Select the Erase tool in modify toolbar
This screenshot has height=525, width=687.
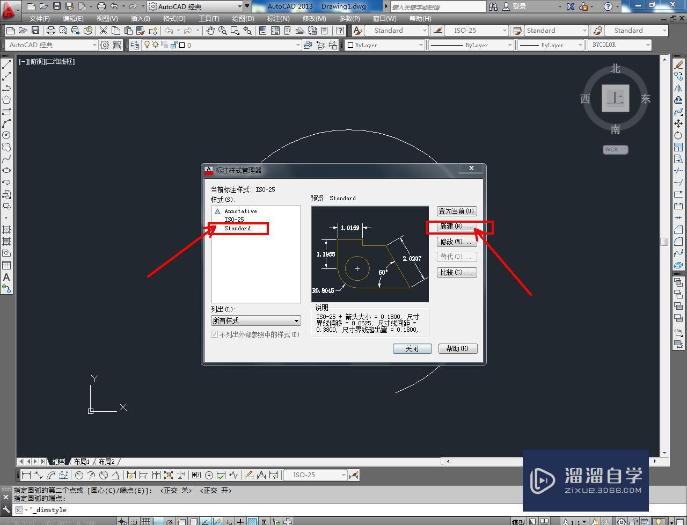point(678,64)
